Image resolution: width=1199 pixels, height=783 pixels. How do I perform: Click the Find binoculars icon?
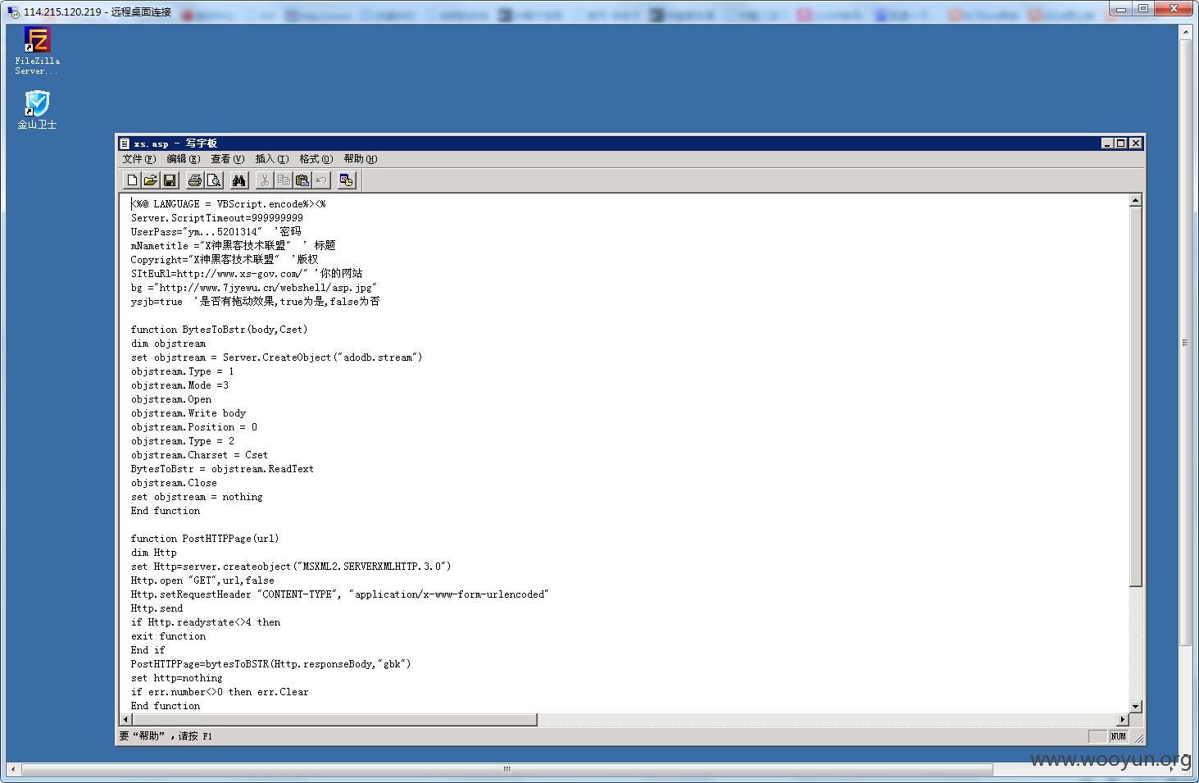[239, 180]
